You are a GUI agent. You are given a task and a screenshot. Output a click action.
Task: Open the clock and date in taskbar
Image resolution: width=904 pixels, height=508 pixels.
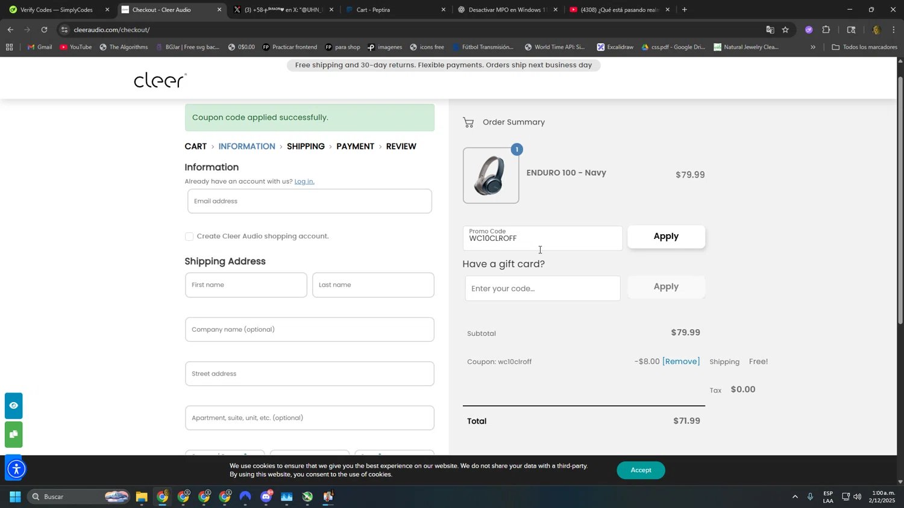point(881,497)
